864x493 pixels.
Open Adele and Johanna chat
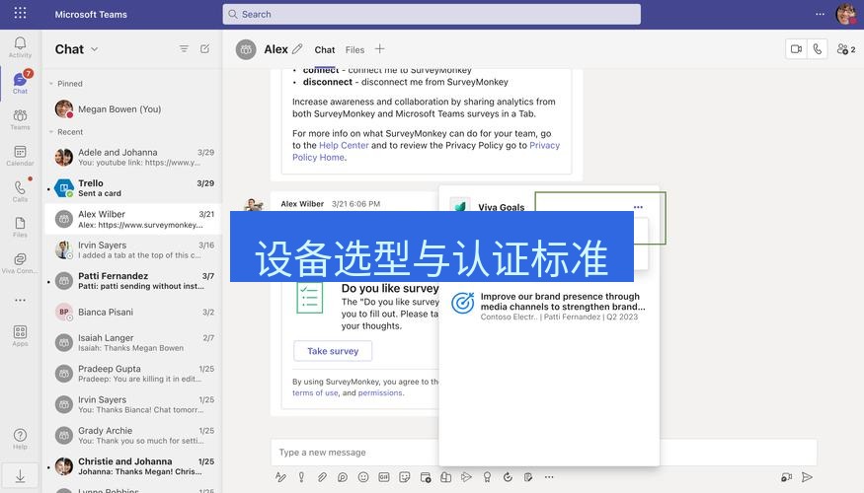click(x=132, y=157)
